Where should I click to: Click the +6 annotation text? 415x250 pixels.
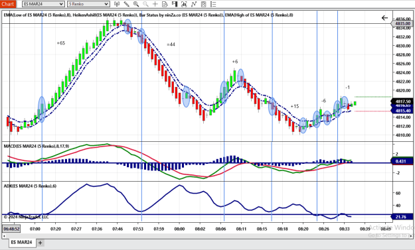235,62
